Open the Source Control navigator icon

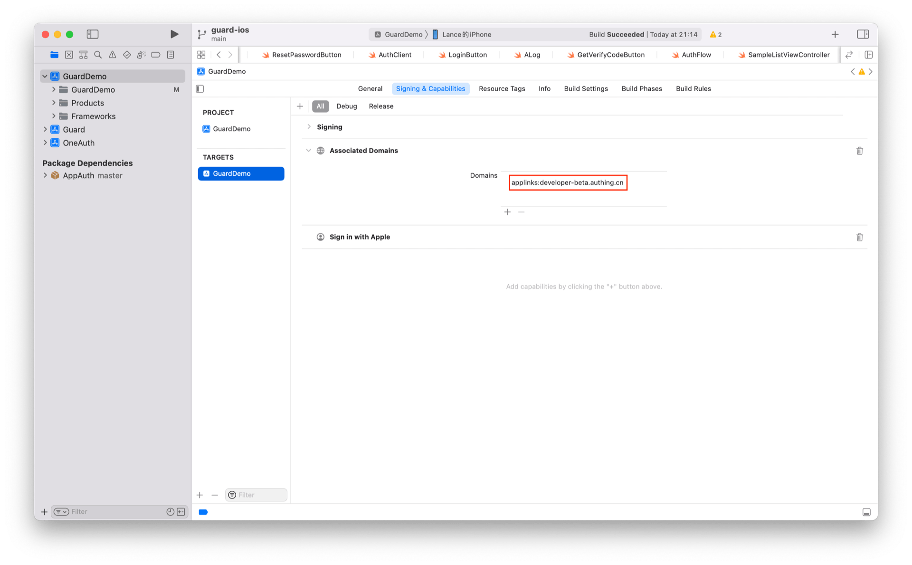[69, 55]
